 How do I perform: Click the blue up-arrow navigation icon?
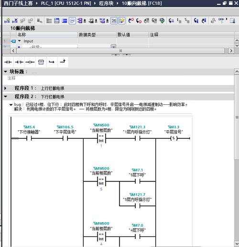[x=196, y=21]
